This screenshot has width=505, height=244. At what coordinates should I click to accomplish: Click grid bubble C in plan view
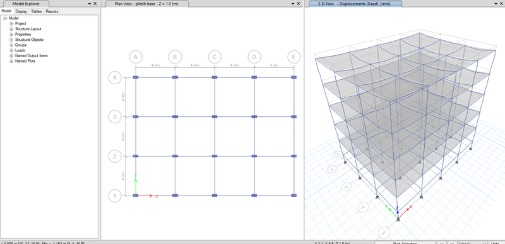pos(215,57)
